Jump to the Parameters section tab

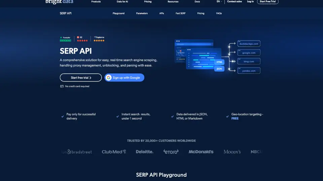coord(142,13)
